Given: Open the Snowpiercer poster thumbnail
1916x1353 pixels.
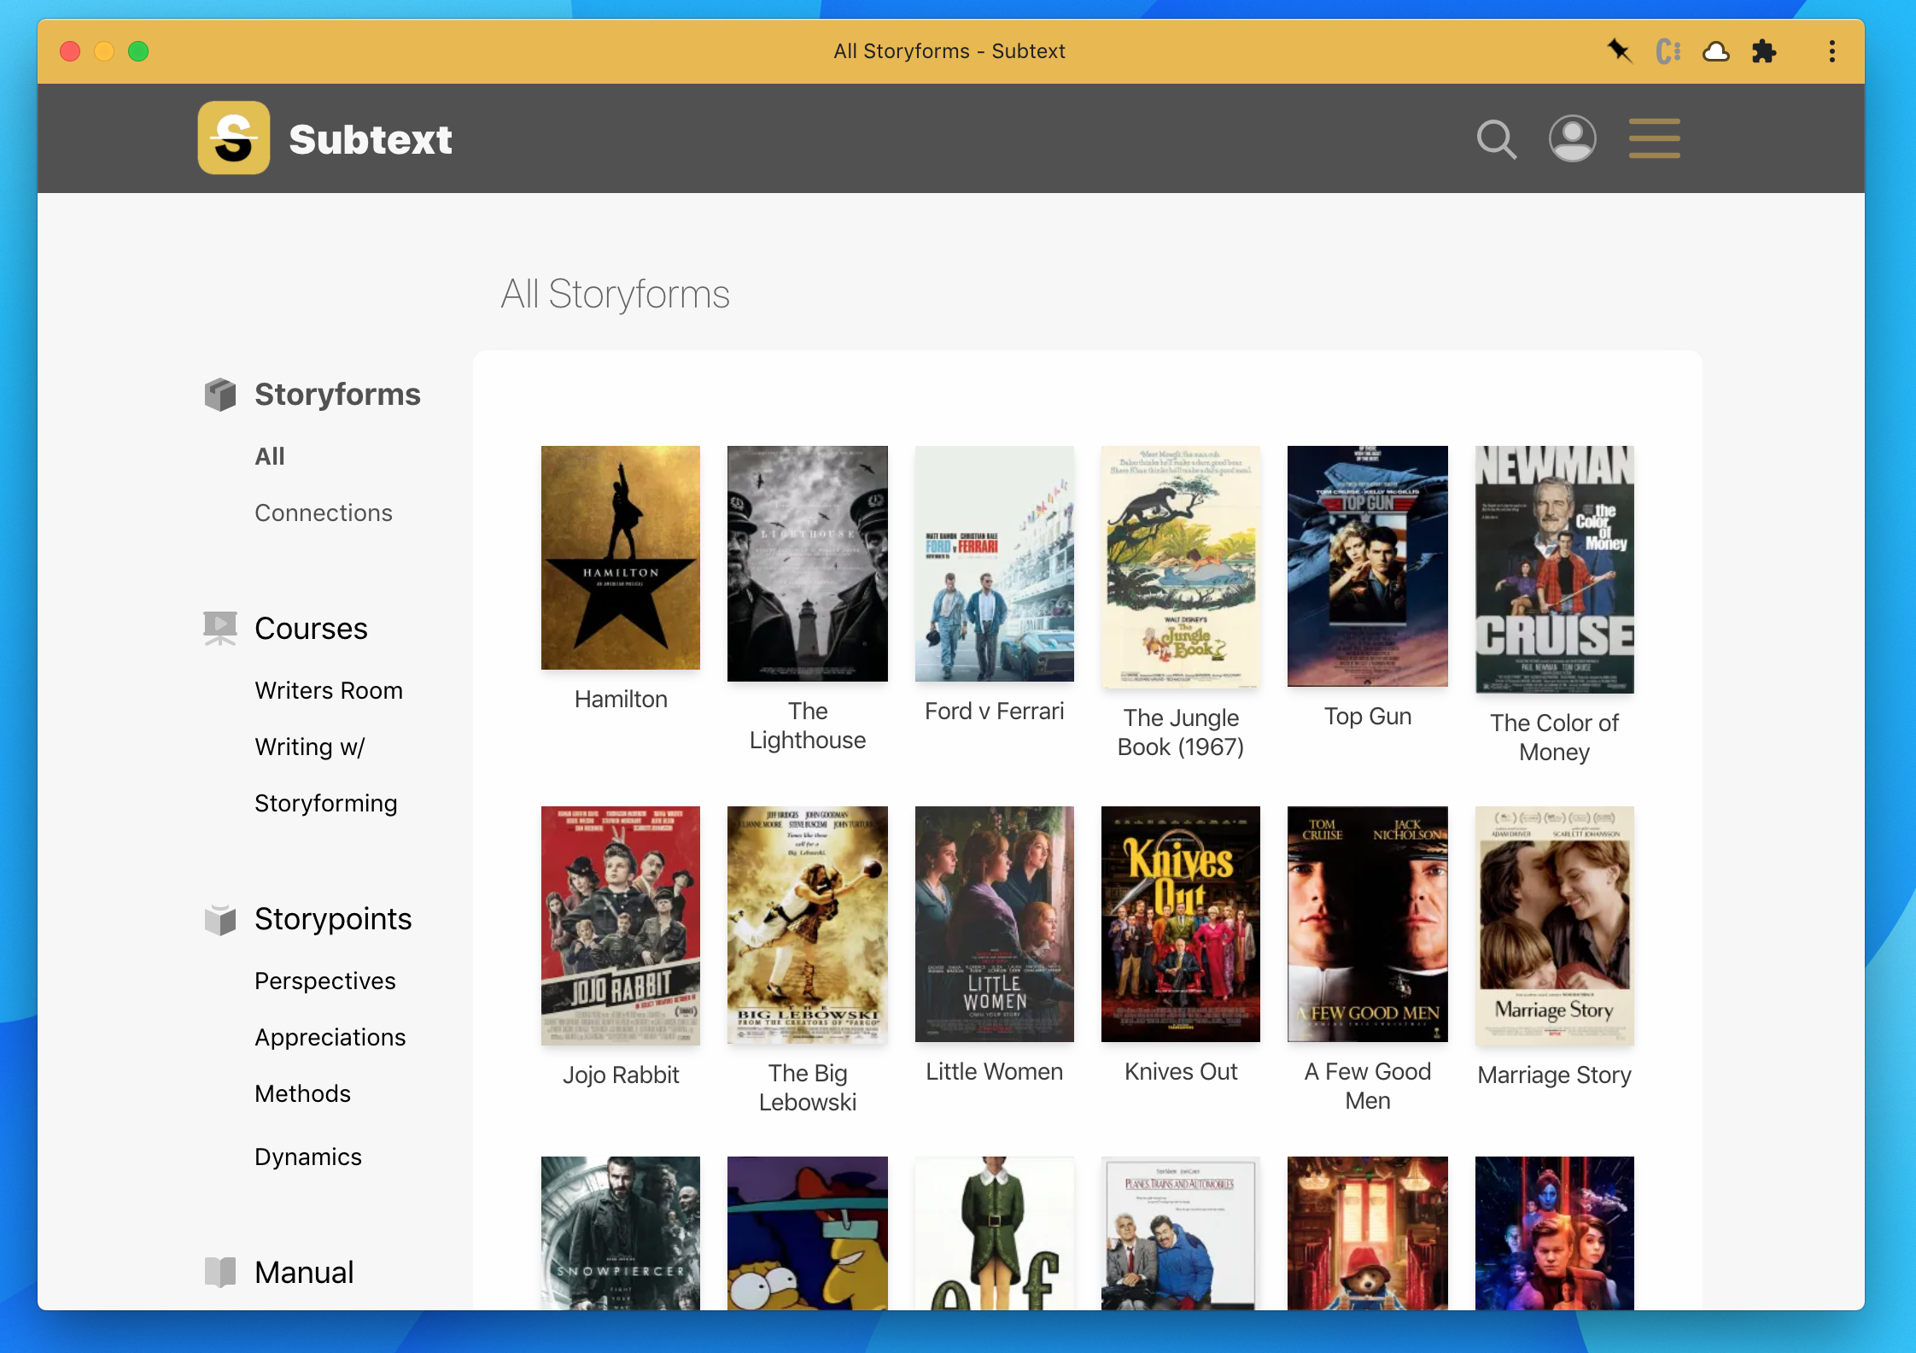Looking at the screenshot, I should (621, 1233).
